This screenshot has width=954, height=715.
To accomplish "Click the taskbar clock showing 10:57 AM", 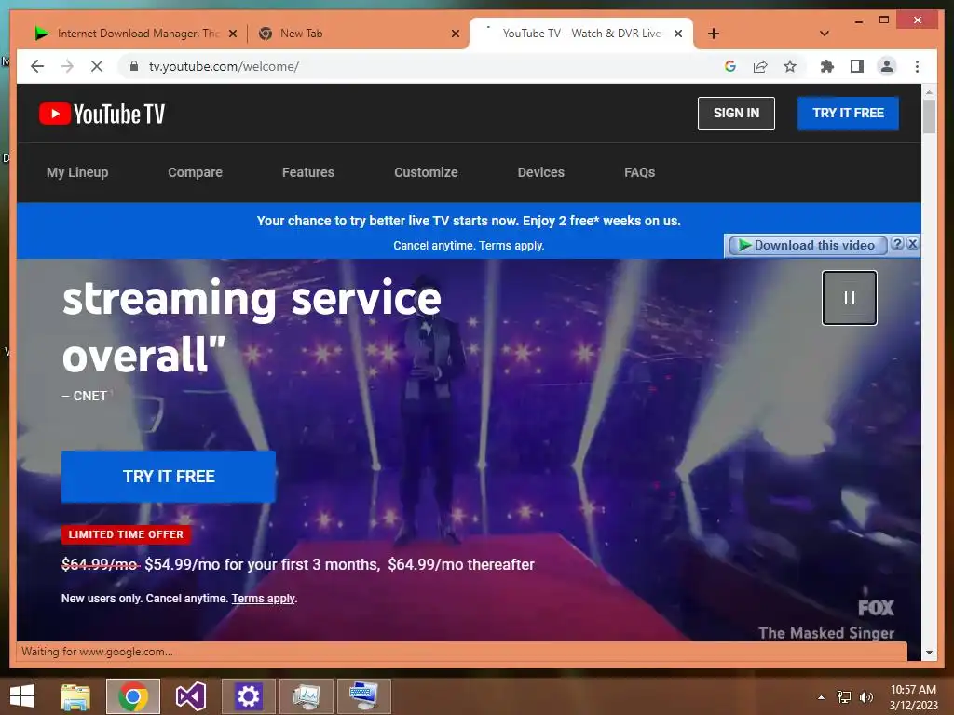I will 913,697.
